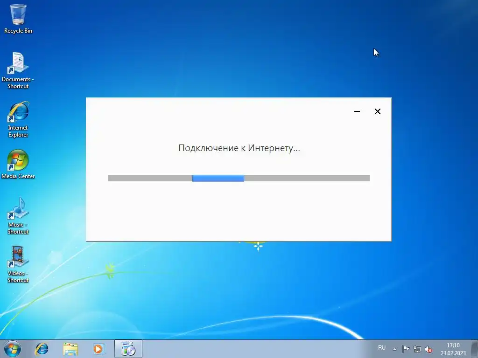This screenshot has width=478, height=358.
Task: Click the blue connection progress bar
Action: [239, 178]
